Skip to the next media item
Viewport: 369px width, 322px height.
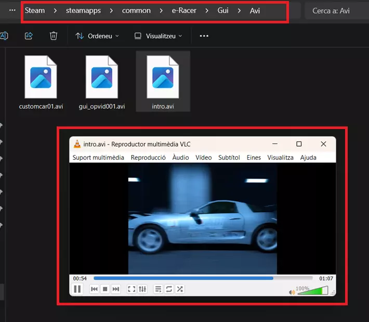pos(116,289)
